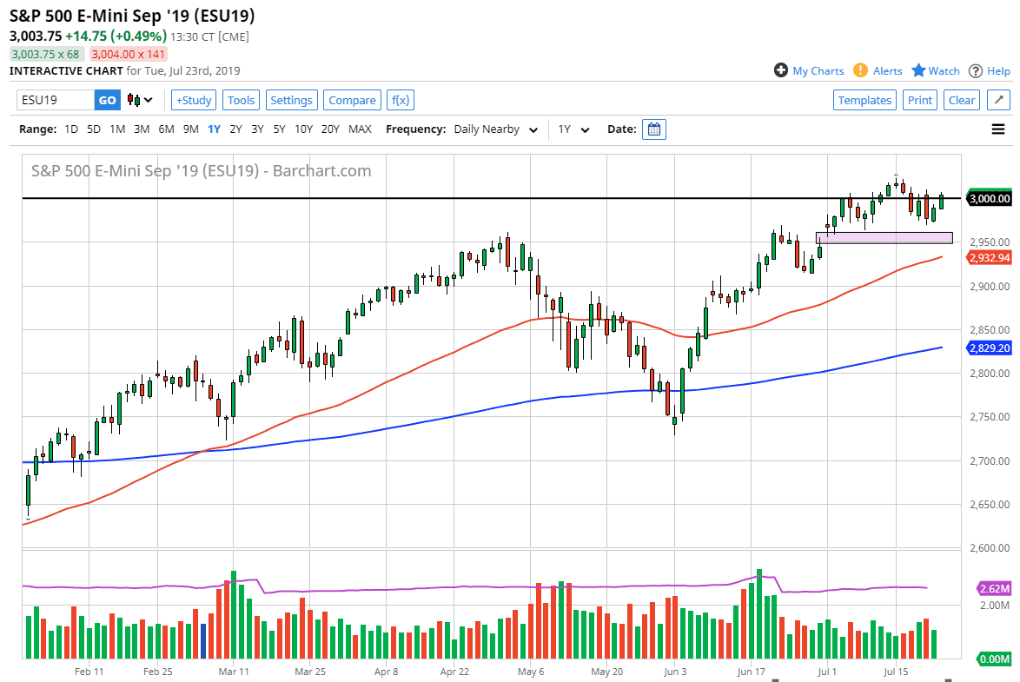Click the pink highlighted rectangle on chart
Screen dimensions: 1020x682
point(884,237)
